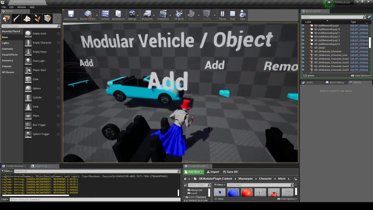Viewport: 373px width, 210px height.
Task: Open View Options in World Outliner
Action: coord(360,76)
